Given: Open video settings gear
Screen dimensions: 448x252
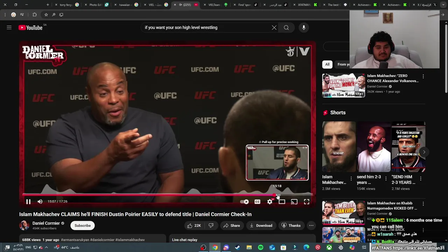Looking at the screenshot, I should click(269, 202).
